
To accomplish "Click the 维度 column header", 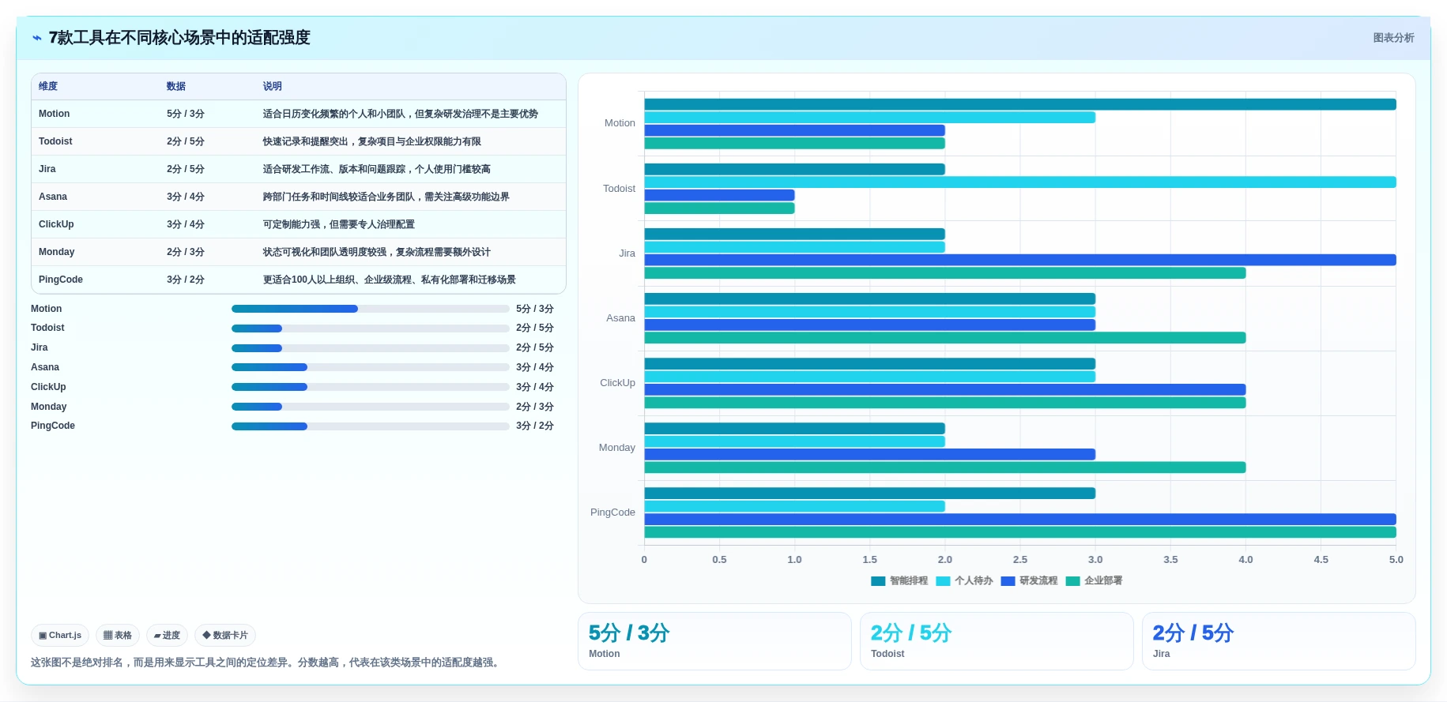I will tap(48, 86).
